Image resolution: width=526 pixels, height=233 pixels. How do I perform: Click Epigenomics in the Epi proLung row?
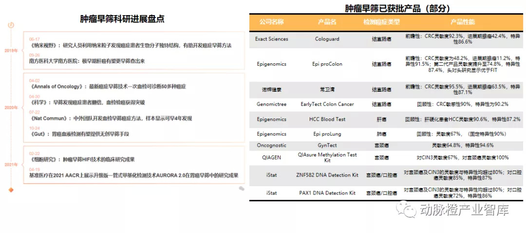click(271, 134)
